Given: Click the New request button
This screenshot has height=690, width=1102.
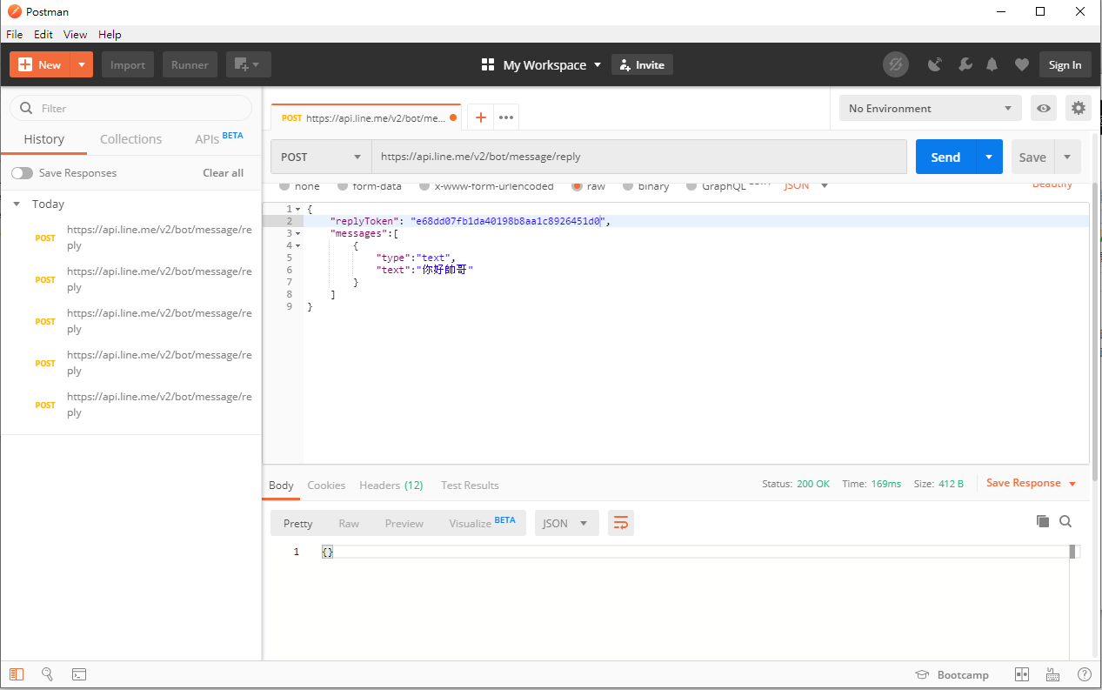Looking at the screenshot, I should tap(40, 64).
